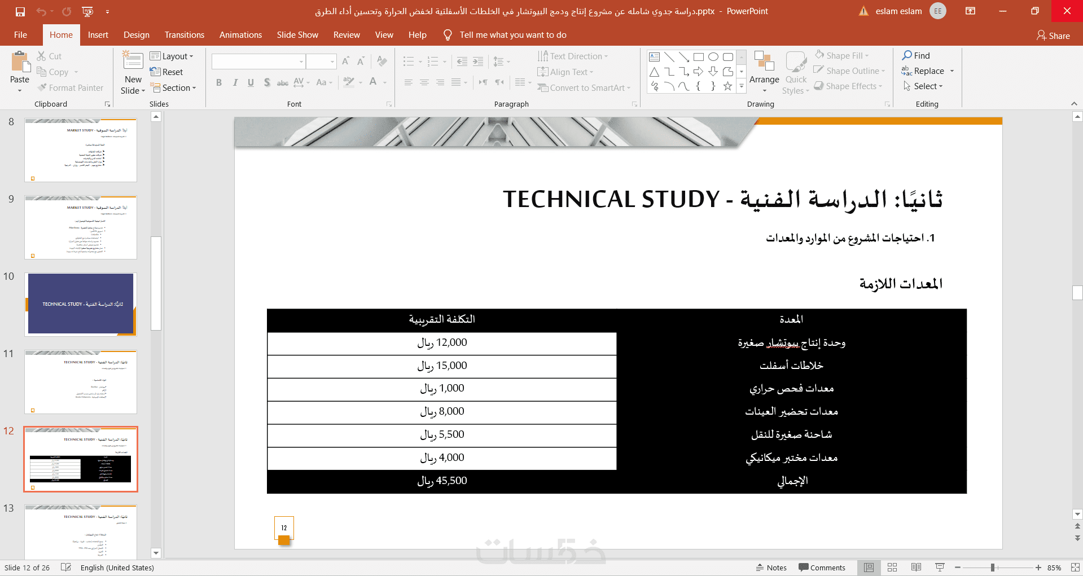Open the Font dialog launcher
1083x576 pixels.
[389, 104]
